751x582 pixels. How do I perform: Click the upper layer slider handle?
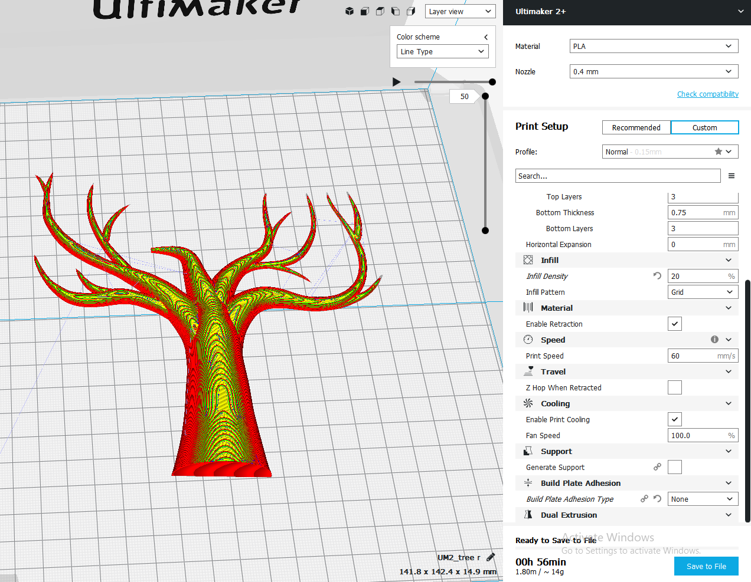pyautogui.click(x=485, y=96)
